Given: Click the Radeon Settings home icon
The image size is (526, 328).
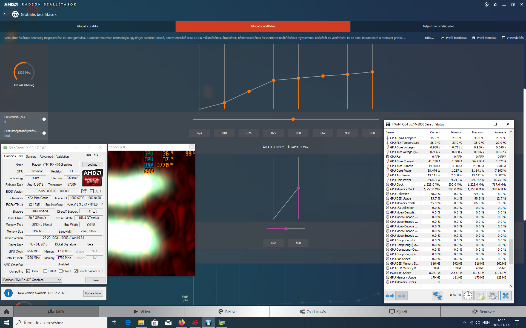Looking at the screenshot, I should tap(7, 312).
